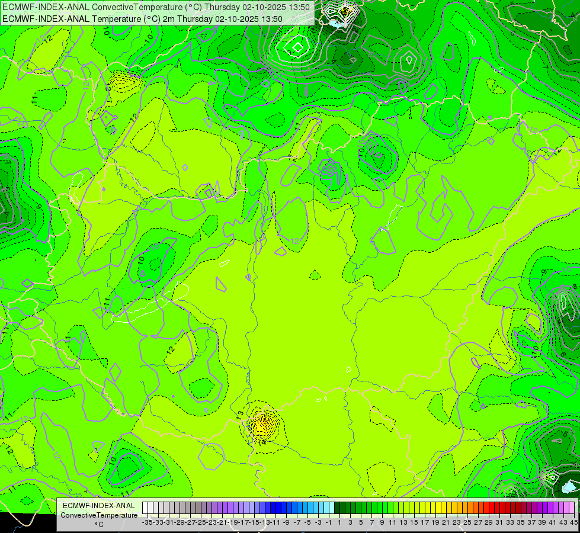The height and width of the screenshot is (533, 580).
Task: Click the white diamond contour in the dark green area
Action: [x=297, y=47]
